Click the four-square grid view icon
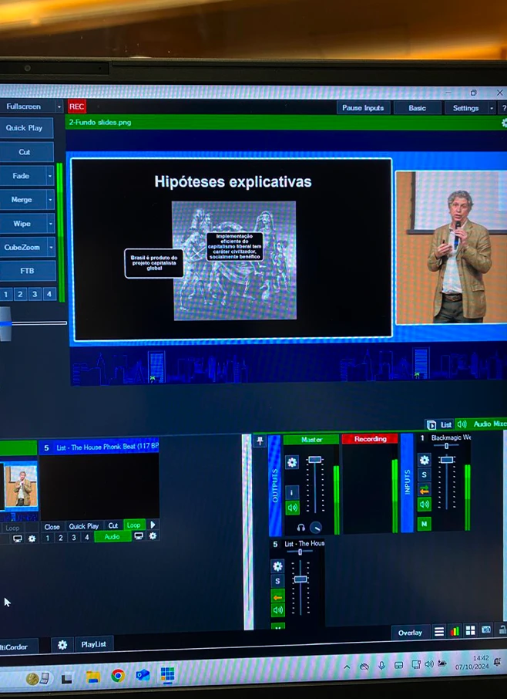This screenshot has width=507, height=699. 470,631
